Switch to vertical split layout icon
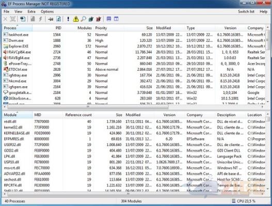 [x=116, y=19]
